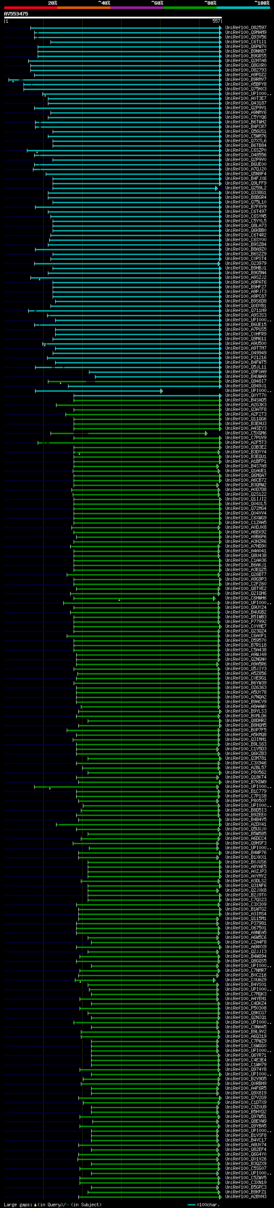The width and height of the screenshot is (274, 1208).
Task: Select hit label UniRef100_Q974Y8
Action: pos(246,1070)
